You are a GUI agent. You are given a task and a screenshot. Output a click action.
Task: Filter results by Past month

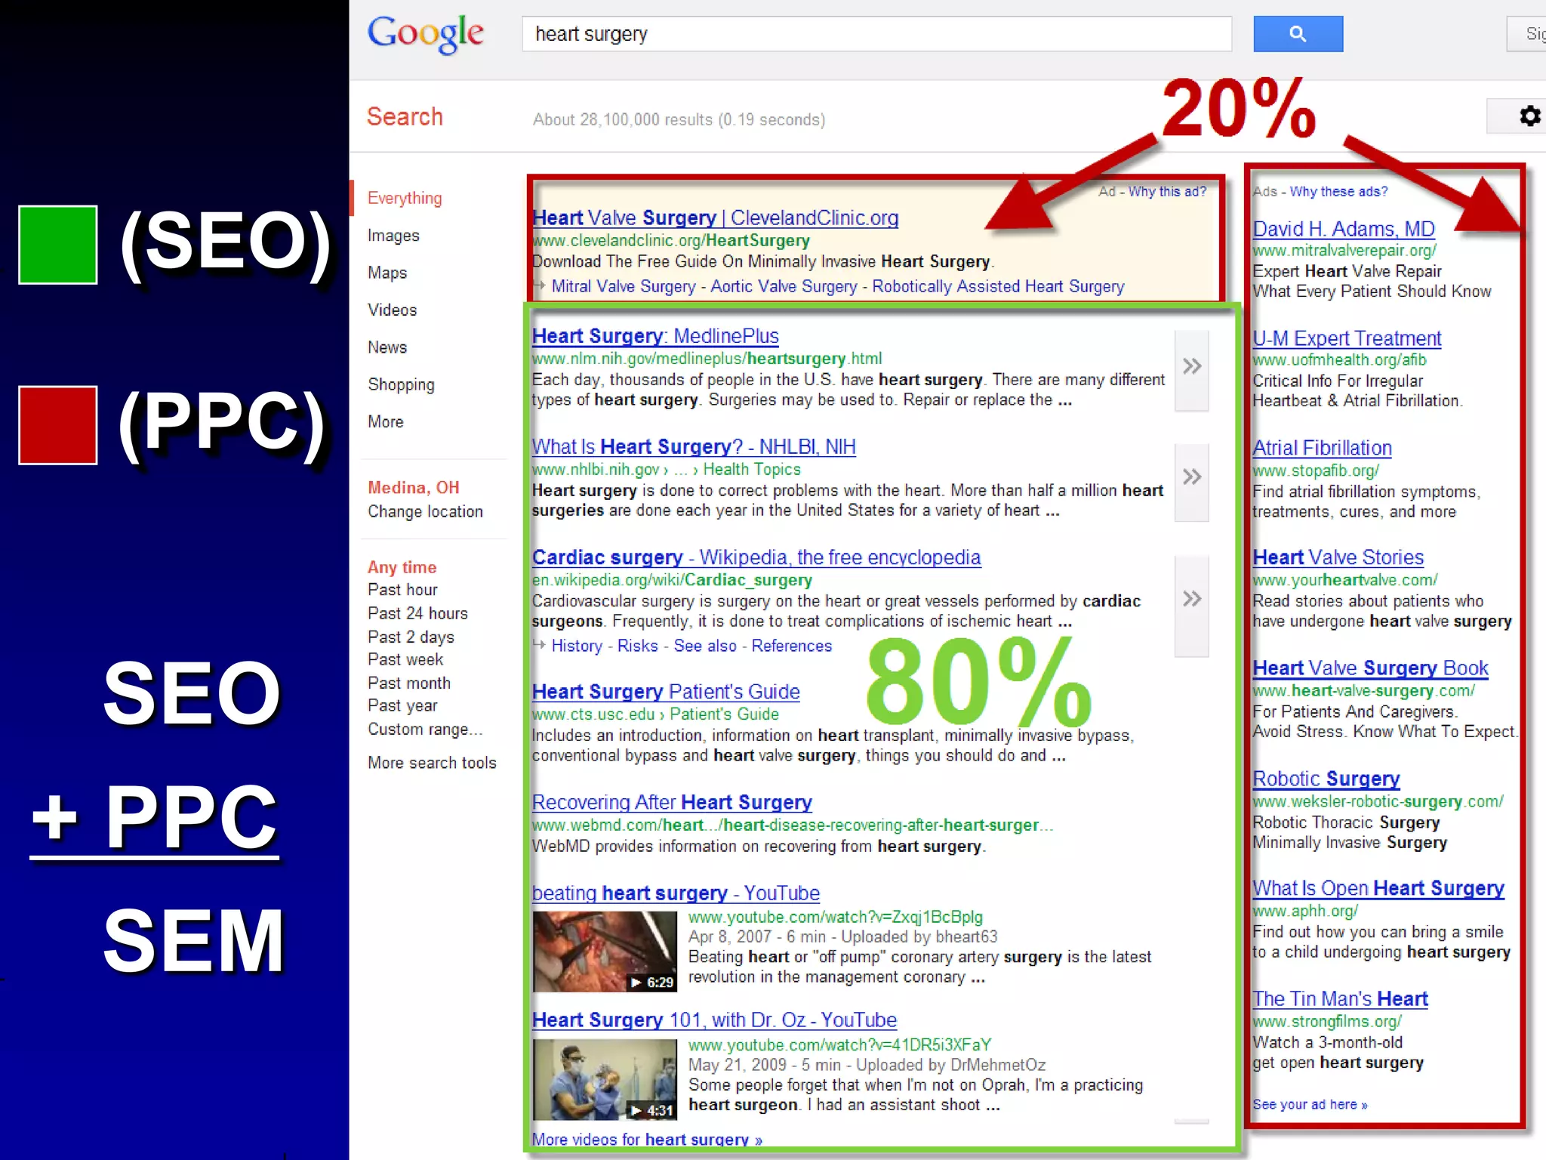[x=409, y=683]
